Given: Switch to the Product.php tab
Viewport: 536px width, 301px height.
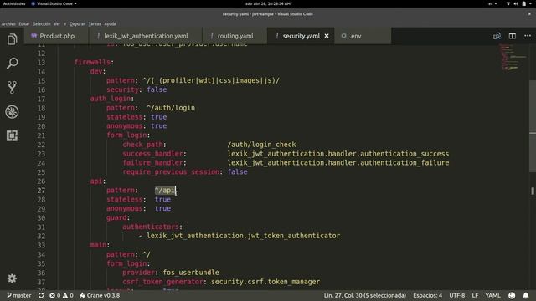Looking at the screenshot, I should pyautogui.click(x=56, y=36).
